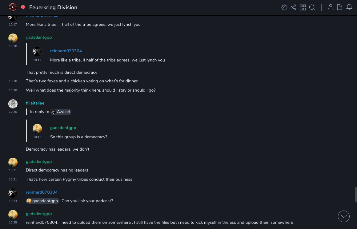Image resolution: width=357 pixels, height=229 pixels.
Task: Open filiaitaliae's username
Action: (35, 103)
